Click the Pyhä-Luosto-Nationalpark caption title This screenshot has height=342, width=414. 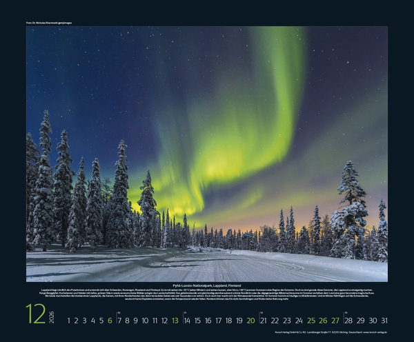pos(207,284)
